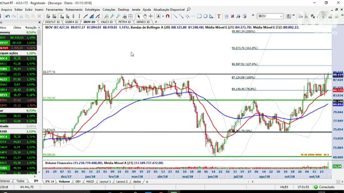Click the 90.597,51 (127,0%) Fibonacci level label
The width and height of the screenshot is (344, 193).
245,64
